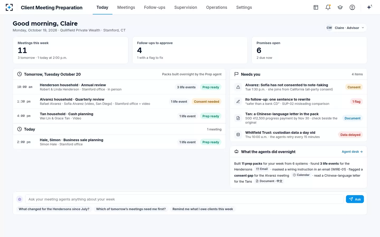Open the Meetings this week card
380x237 pixels.
pos(70,50)
